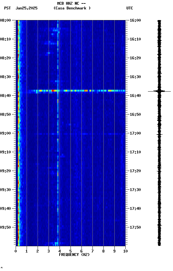Click the '16:40' UTC time label
This screenshot has height=271, width=173.
(x=135, y=96)
